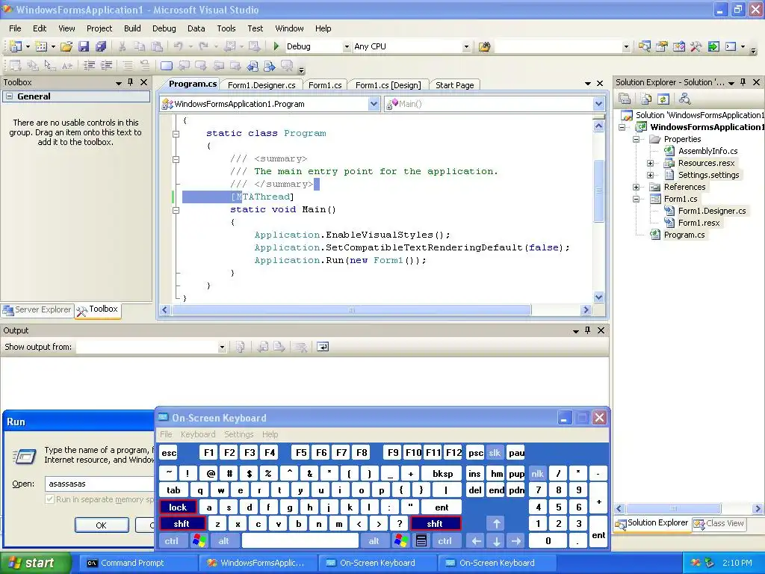Open the Main() member dropdown
Viewport: 765px width, 574px height.
tap(599, 103)
